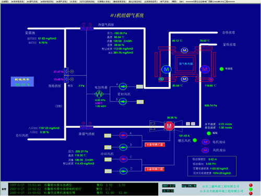Open the 电机油站 motor oil station icon

coord(206,142)
